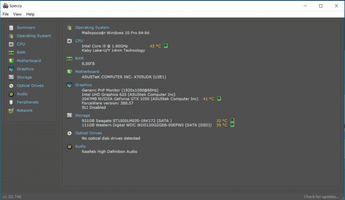This screenshot has width=345, height=200.
Task: Click the Kaby Lake-U/Y 14nm Technology line
Action: 113,50
